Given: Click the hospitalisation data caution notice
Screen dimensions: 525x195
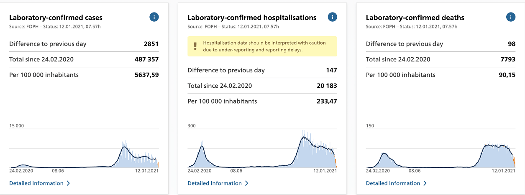Looking at the screenshot, I should (x=264, y=46).
